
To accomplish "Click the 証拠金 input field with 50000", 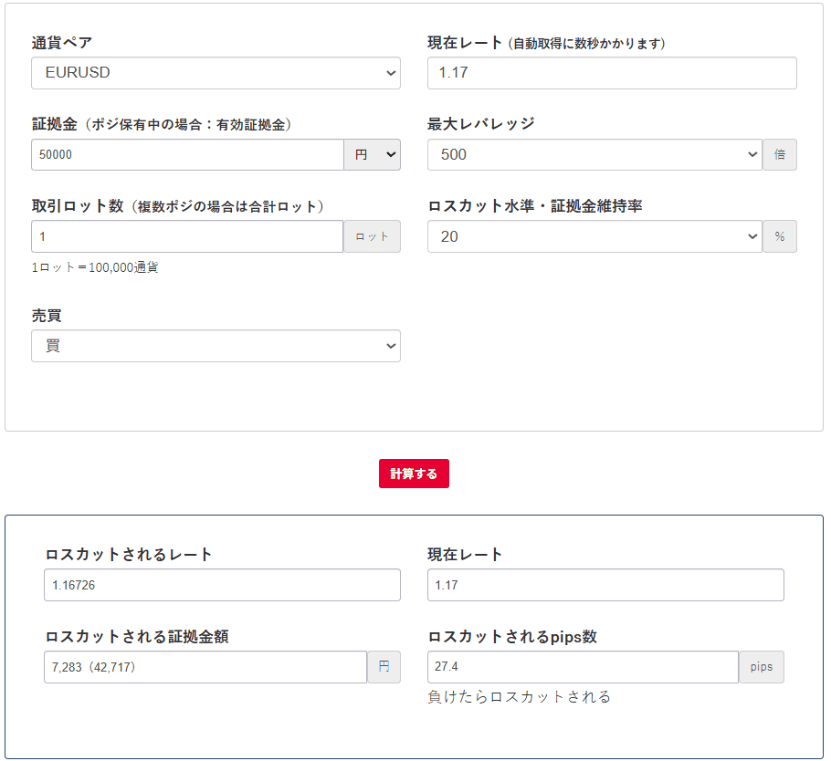I will tap(187, 155).
